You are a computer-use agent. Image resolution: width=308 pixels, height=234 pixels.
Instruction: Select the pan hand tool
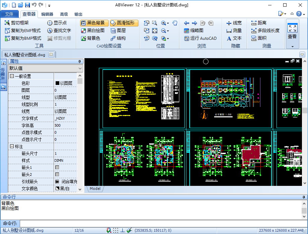click(x=175, y=23)
